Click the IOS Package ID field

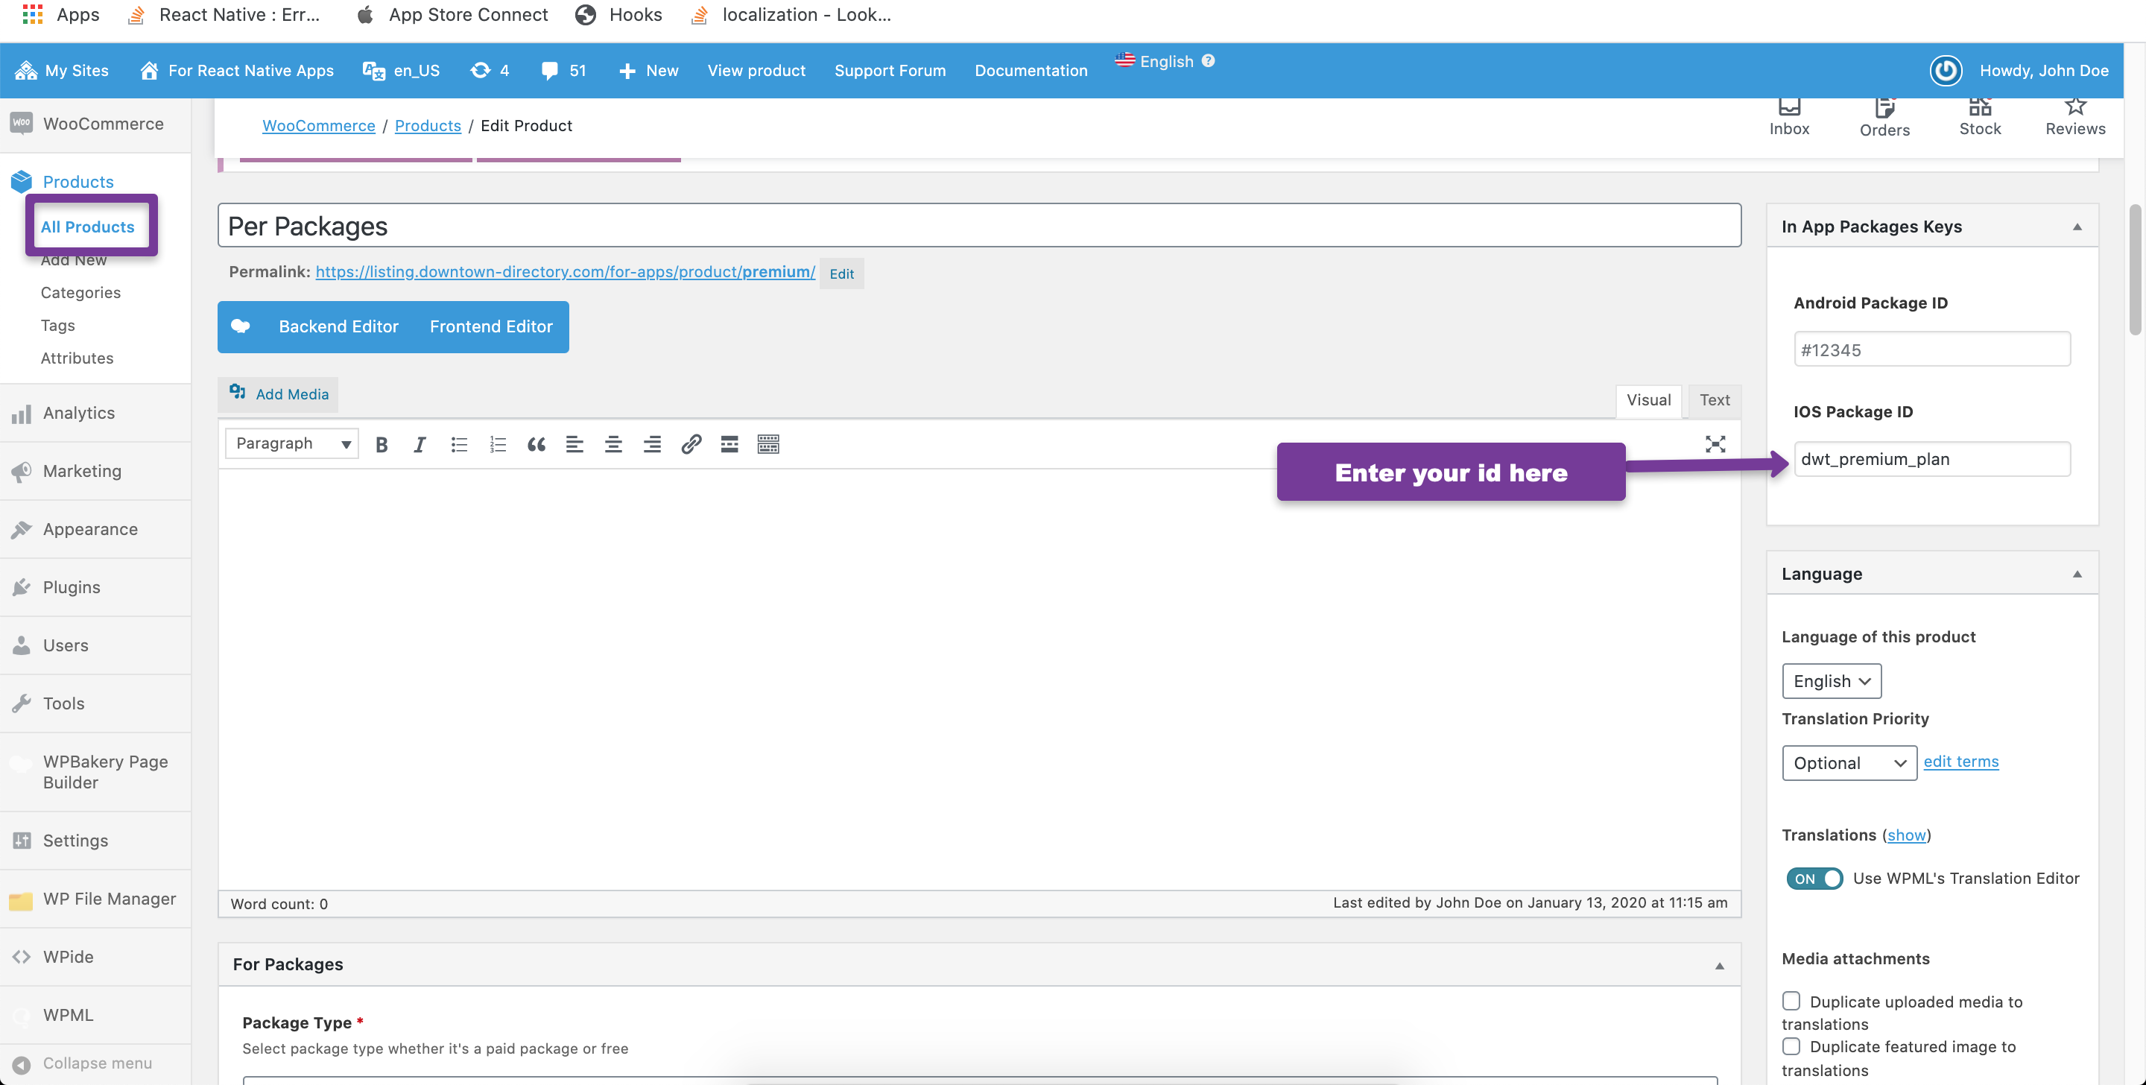[1932, 459]
